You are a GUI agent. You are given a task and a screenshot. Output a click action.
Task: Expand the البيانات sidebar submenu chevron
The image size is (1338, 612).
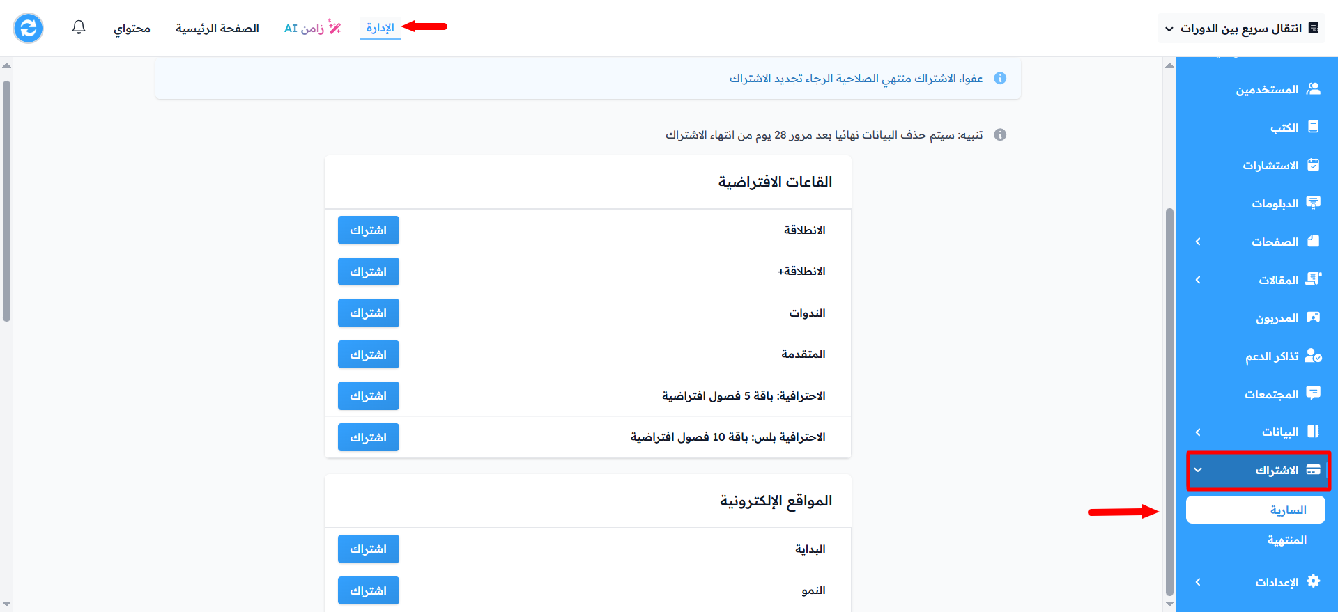pyautogui.click(x=1198, y=432)
